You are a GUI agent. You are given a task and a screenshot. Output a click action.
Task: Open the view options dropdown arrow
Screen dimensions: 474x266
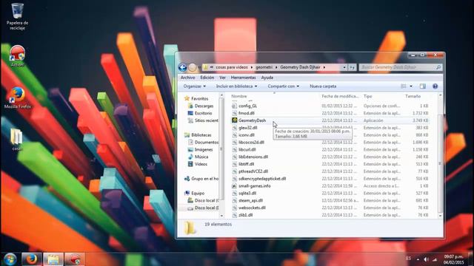point(411,86)
